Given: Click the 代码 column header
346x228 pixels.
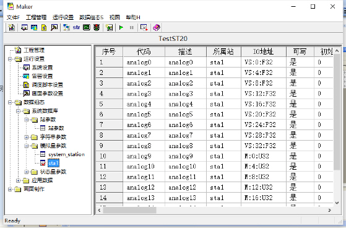Looking at the screenshot, I should click(x=144, y=51).
